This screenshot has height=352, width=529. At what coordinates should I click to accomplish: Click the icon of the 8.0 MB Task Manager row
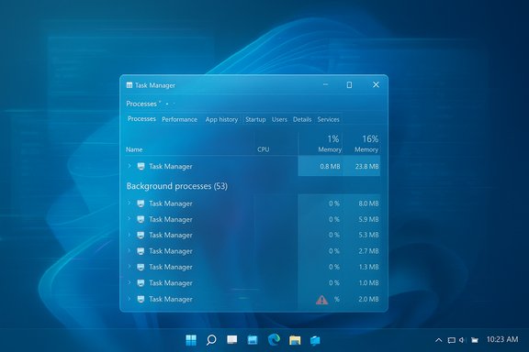pos(141,203)
